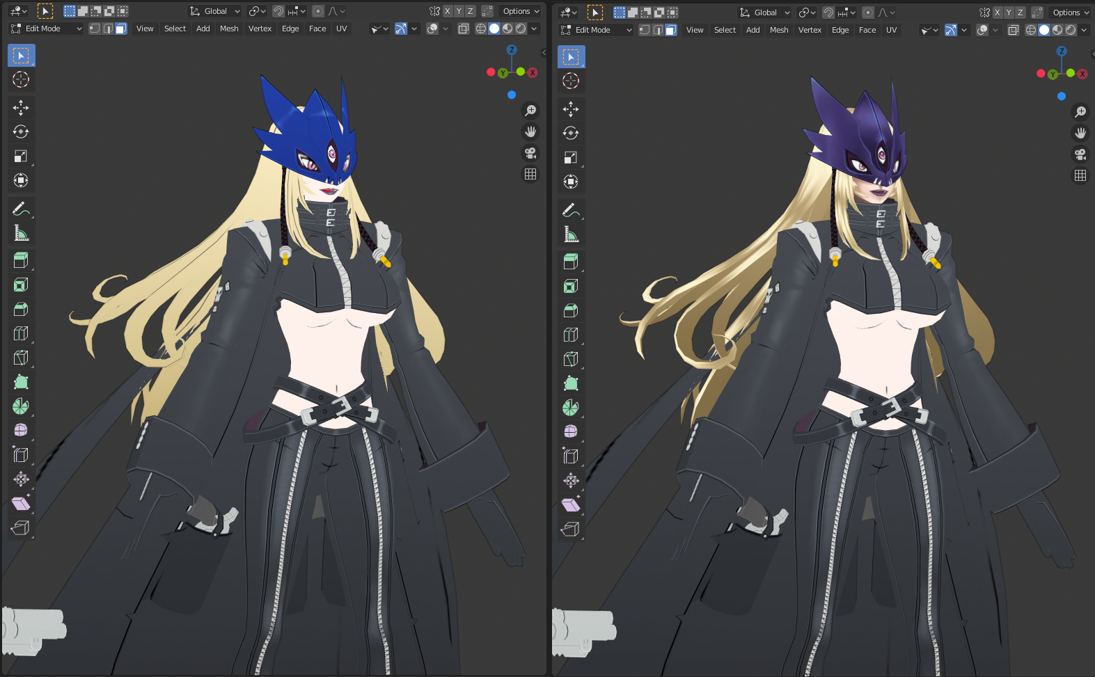Open Options dropdown in left viewport

point(521,11)
